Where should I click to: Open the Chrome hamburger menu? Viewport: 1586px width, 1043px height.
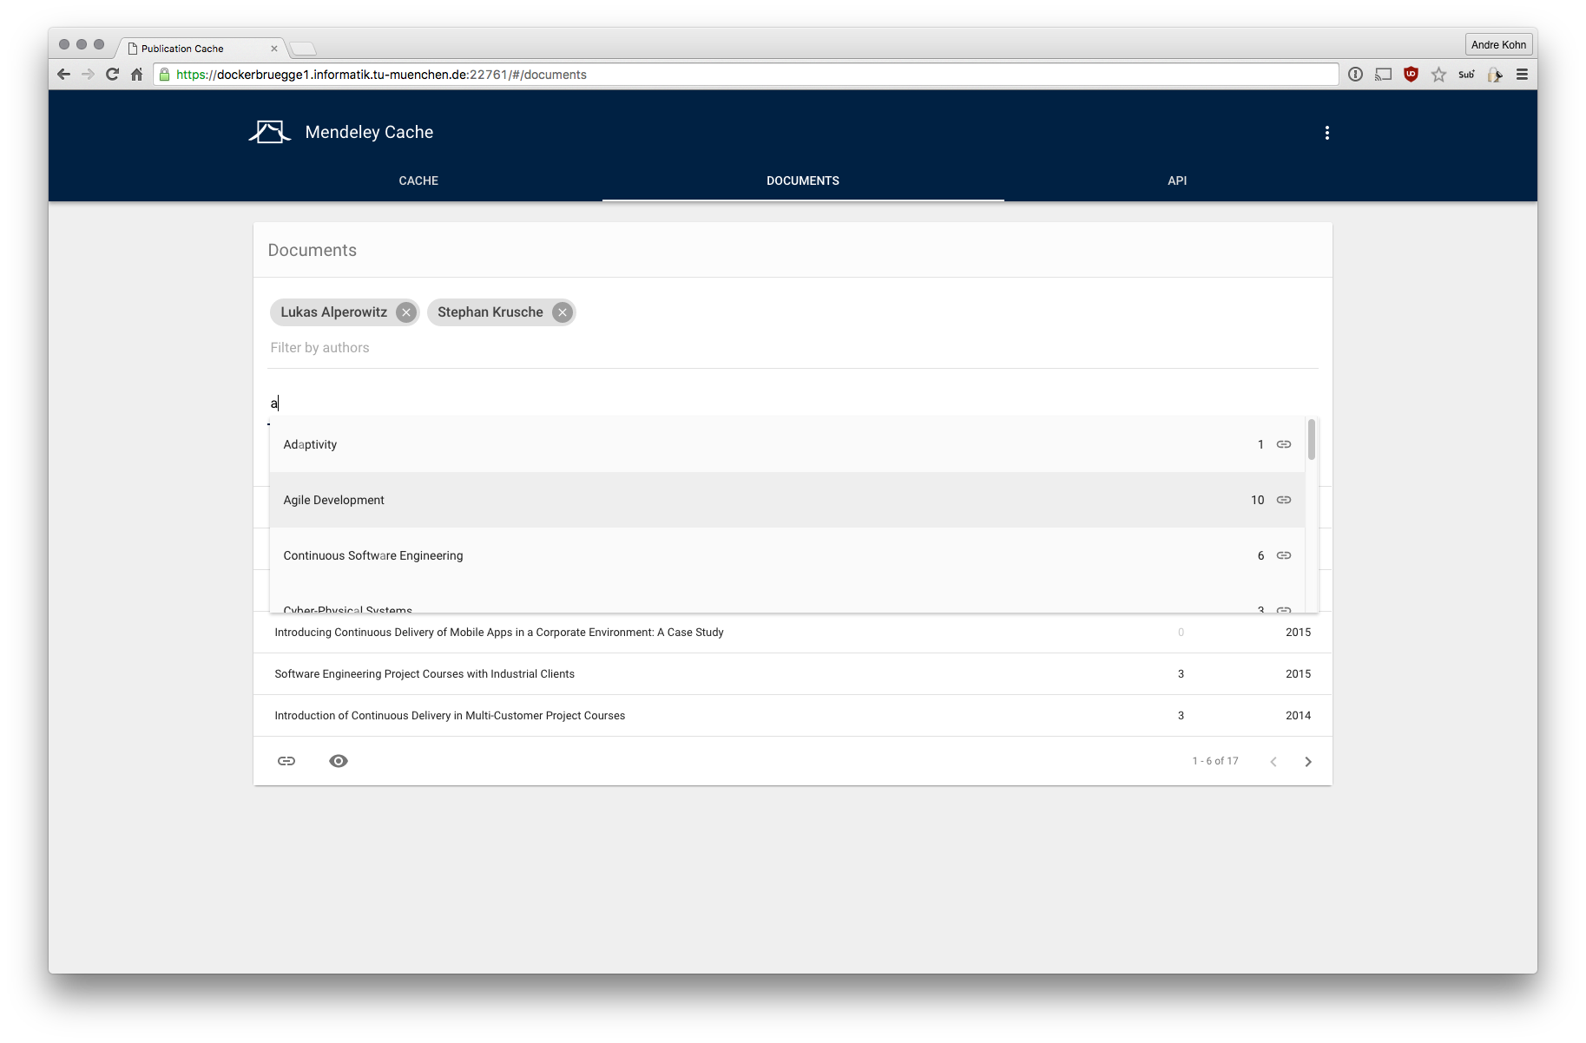coord(1522,75)
